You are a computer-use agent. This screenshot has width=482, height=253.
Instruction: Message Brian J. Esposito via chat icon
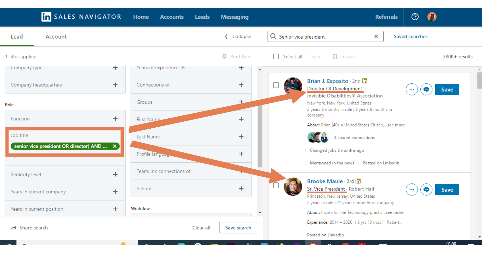(426, 89)
